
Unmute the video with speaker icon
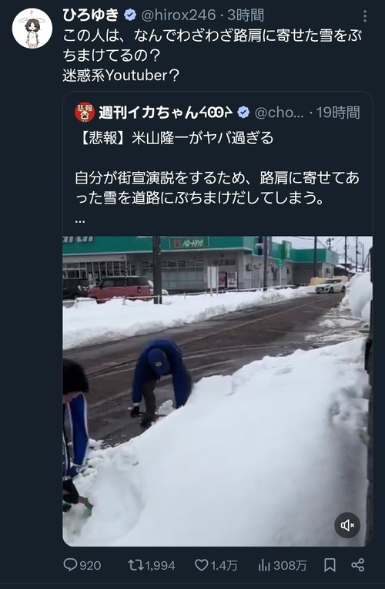coord(347,525)
